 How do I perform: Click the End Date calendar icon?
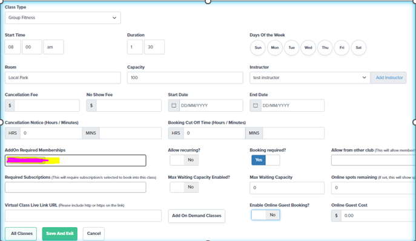click(256, 105)
